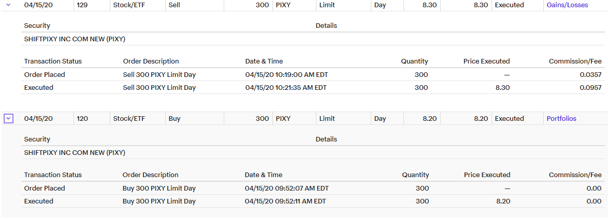Click the Date & Time header under the Buy order

[264, 175]
